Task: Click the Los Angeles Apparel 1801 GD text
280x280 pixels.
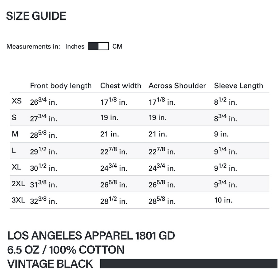Action: (91, 235)
